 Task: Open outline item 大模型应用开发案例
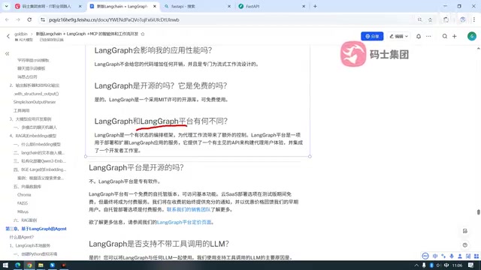point(30,118)
